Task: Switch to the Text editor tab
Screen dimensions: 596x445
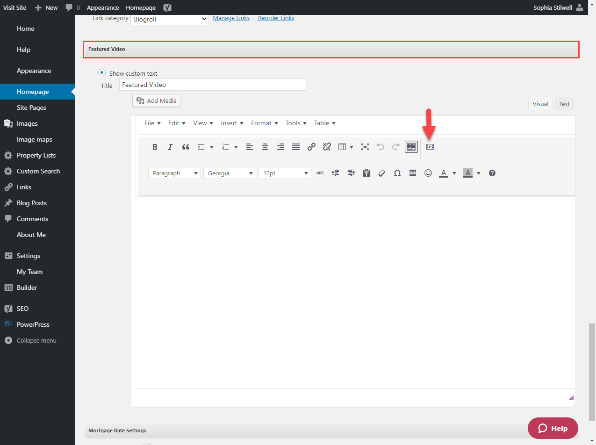Action: click(x=564, y=104)
